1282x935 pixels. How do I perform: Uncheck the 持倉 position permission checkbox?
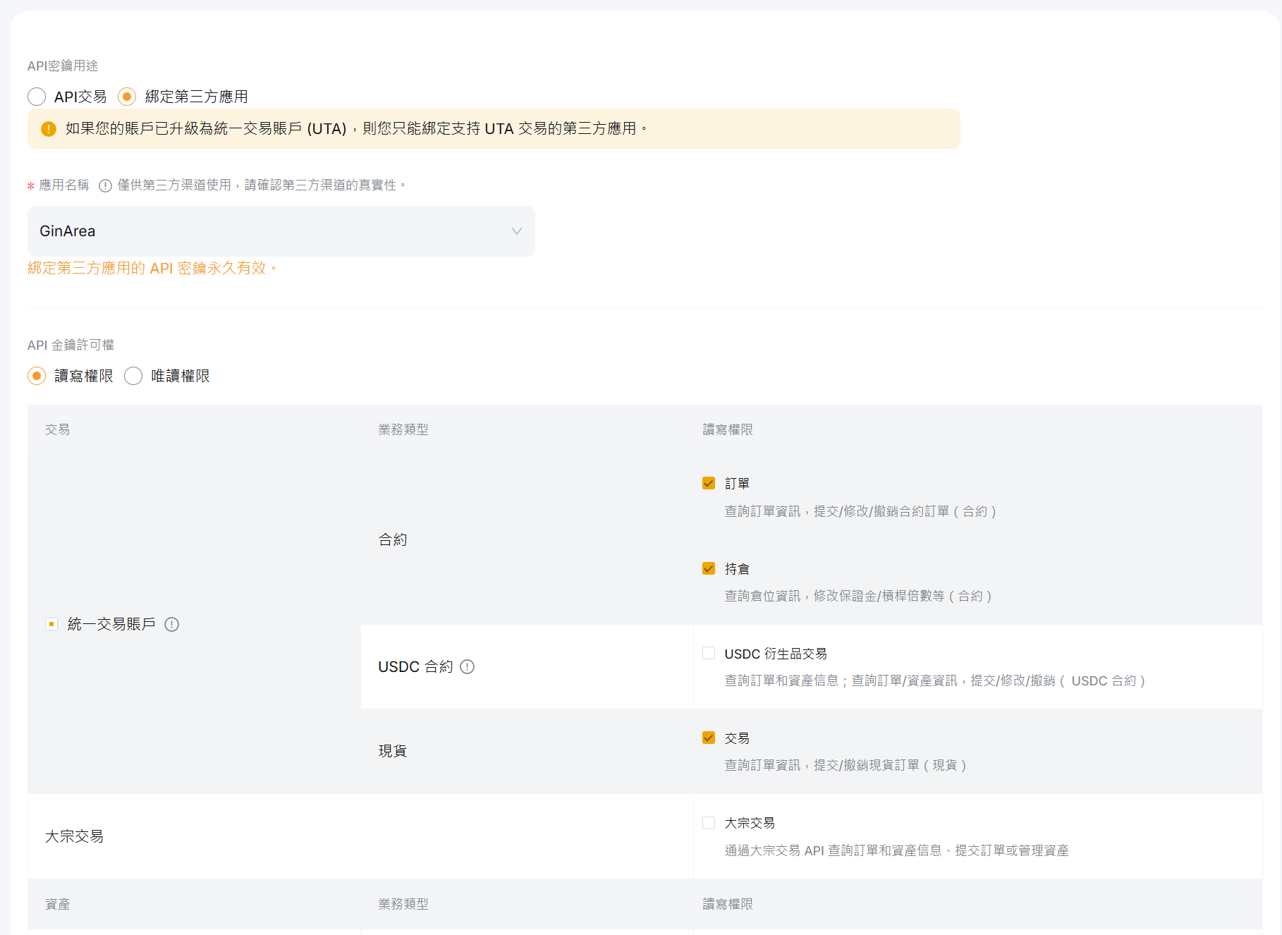point(709,568)
